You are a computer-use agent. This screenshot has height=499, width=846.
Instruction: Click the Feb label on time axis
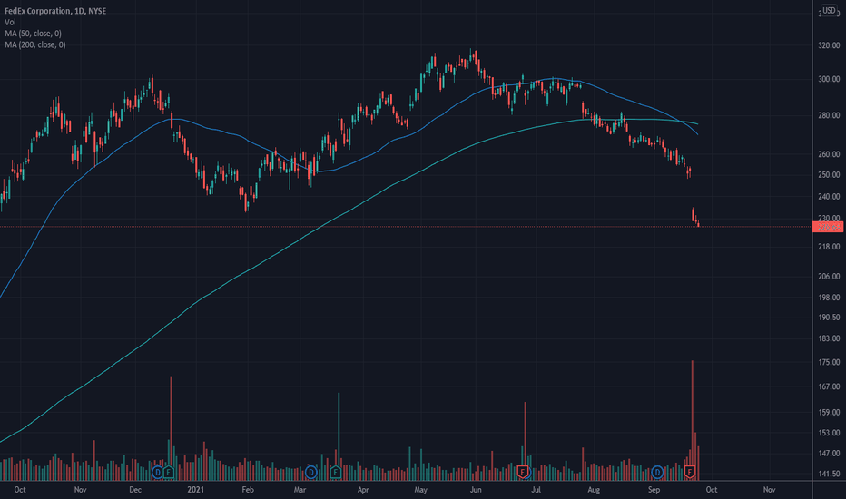pos(248,490)
